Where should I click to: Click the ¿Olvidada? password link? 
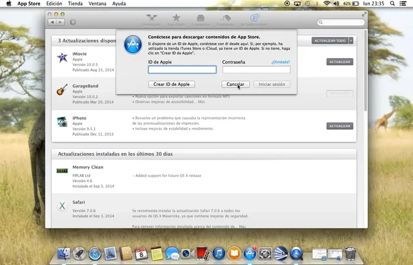pos(281,62)
